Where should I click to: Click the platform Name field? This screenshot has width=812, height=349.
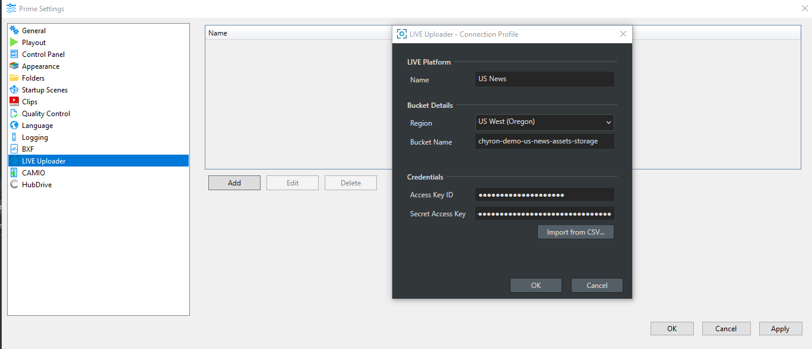[x=544, y=79]
